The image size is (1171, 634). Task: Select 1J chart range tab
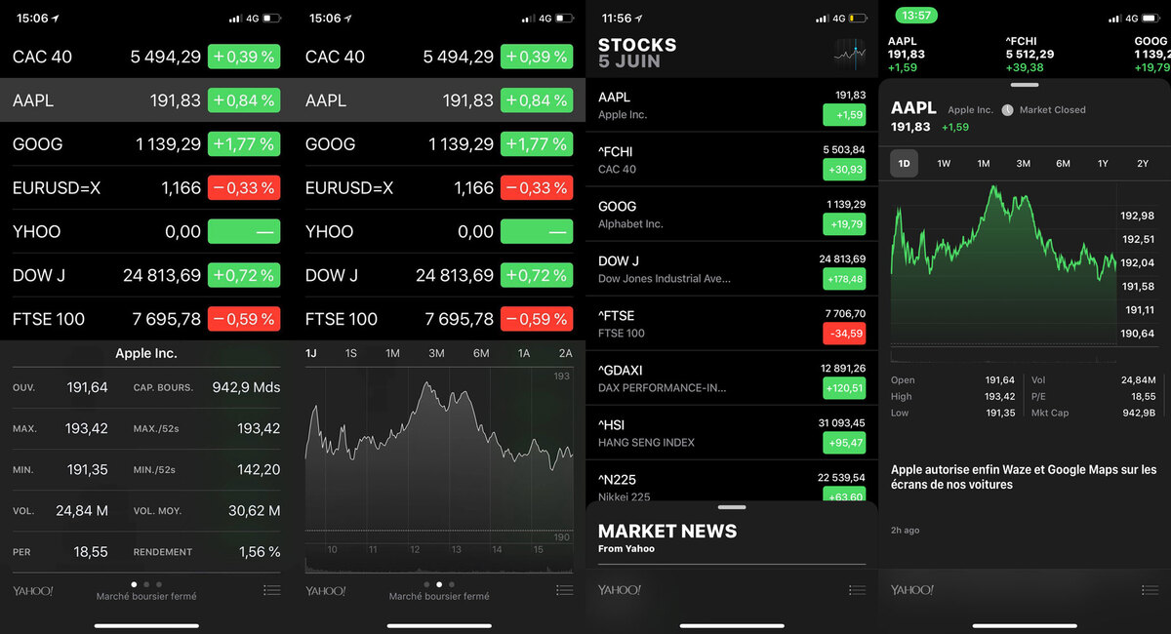click(x=311, y=353)
